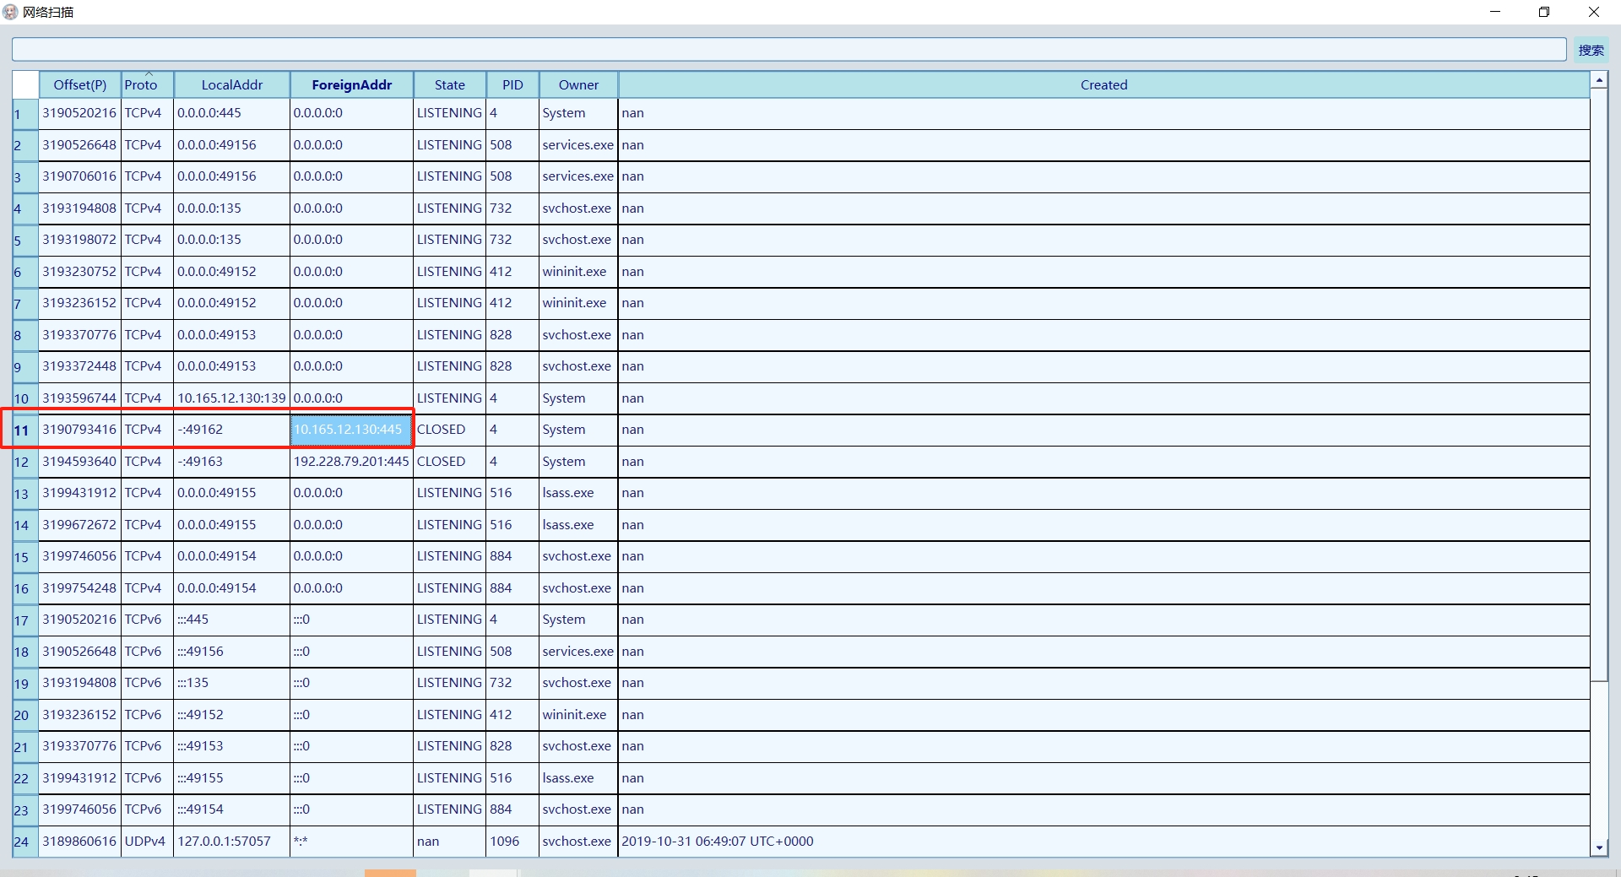
Task: Select row number 24 header
Action: 25,842
